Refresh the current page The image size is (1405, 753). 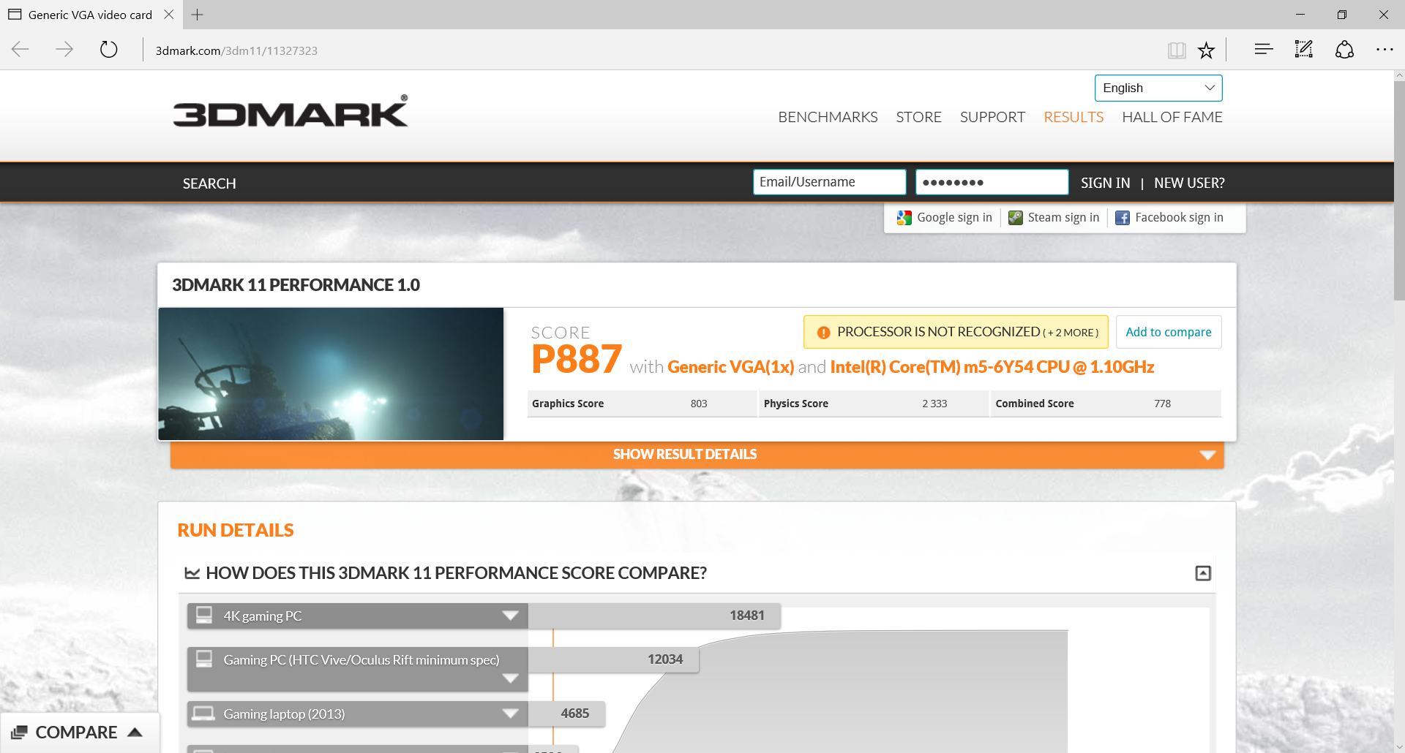click(x=109, y=50)
